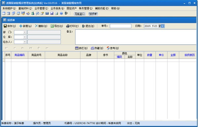Viewport: 198px width, 127px height.
Task: Save the loss report with 保存[S]
Action: [x=10, y=26]
